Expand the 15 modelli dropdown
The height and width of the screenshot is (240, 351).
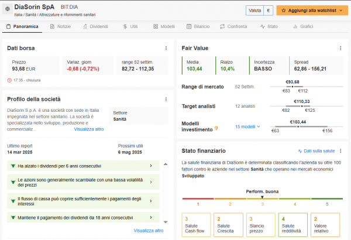point(247,126)
